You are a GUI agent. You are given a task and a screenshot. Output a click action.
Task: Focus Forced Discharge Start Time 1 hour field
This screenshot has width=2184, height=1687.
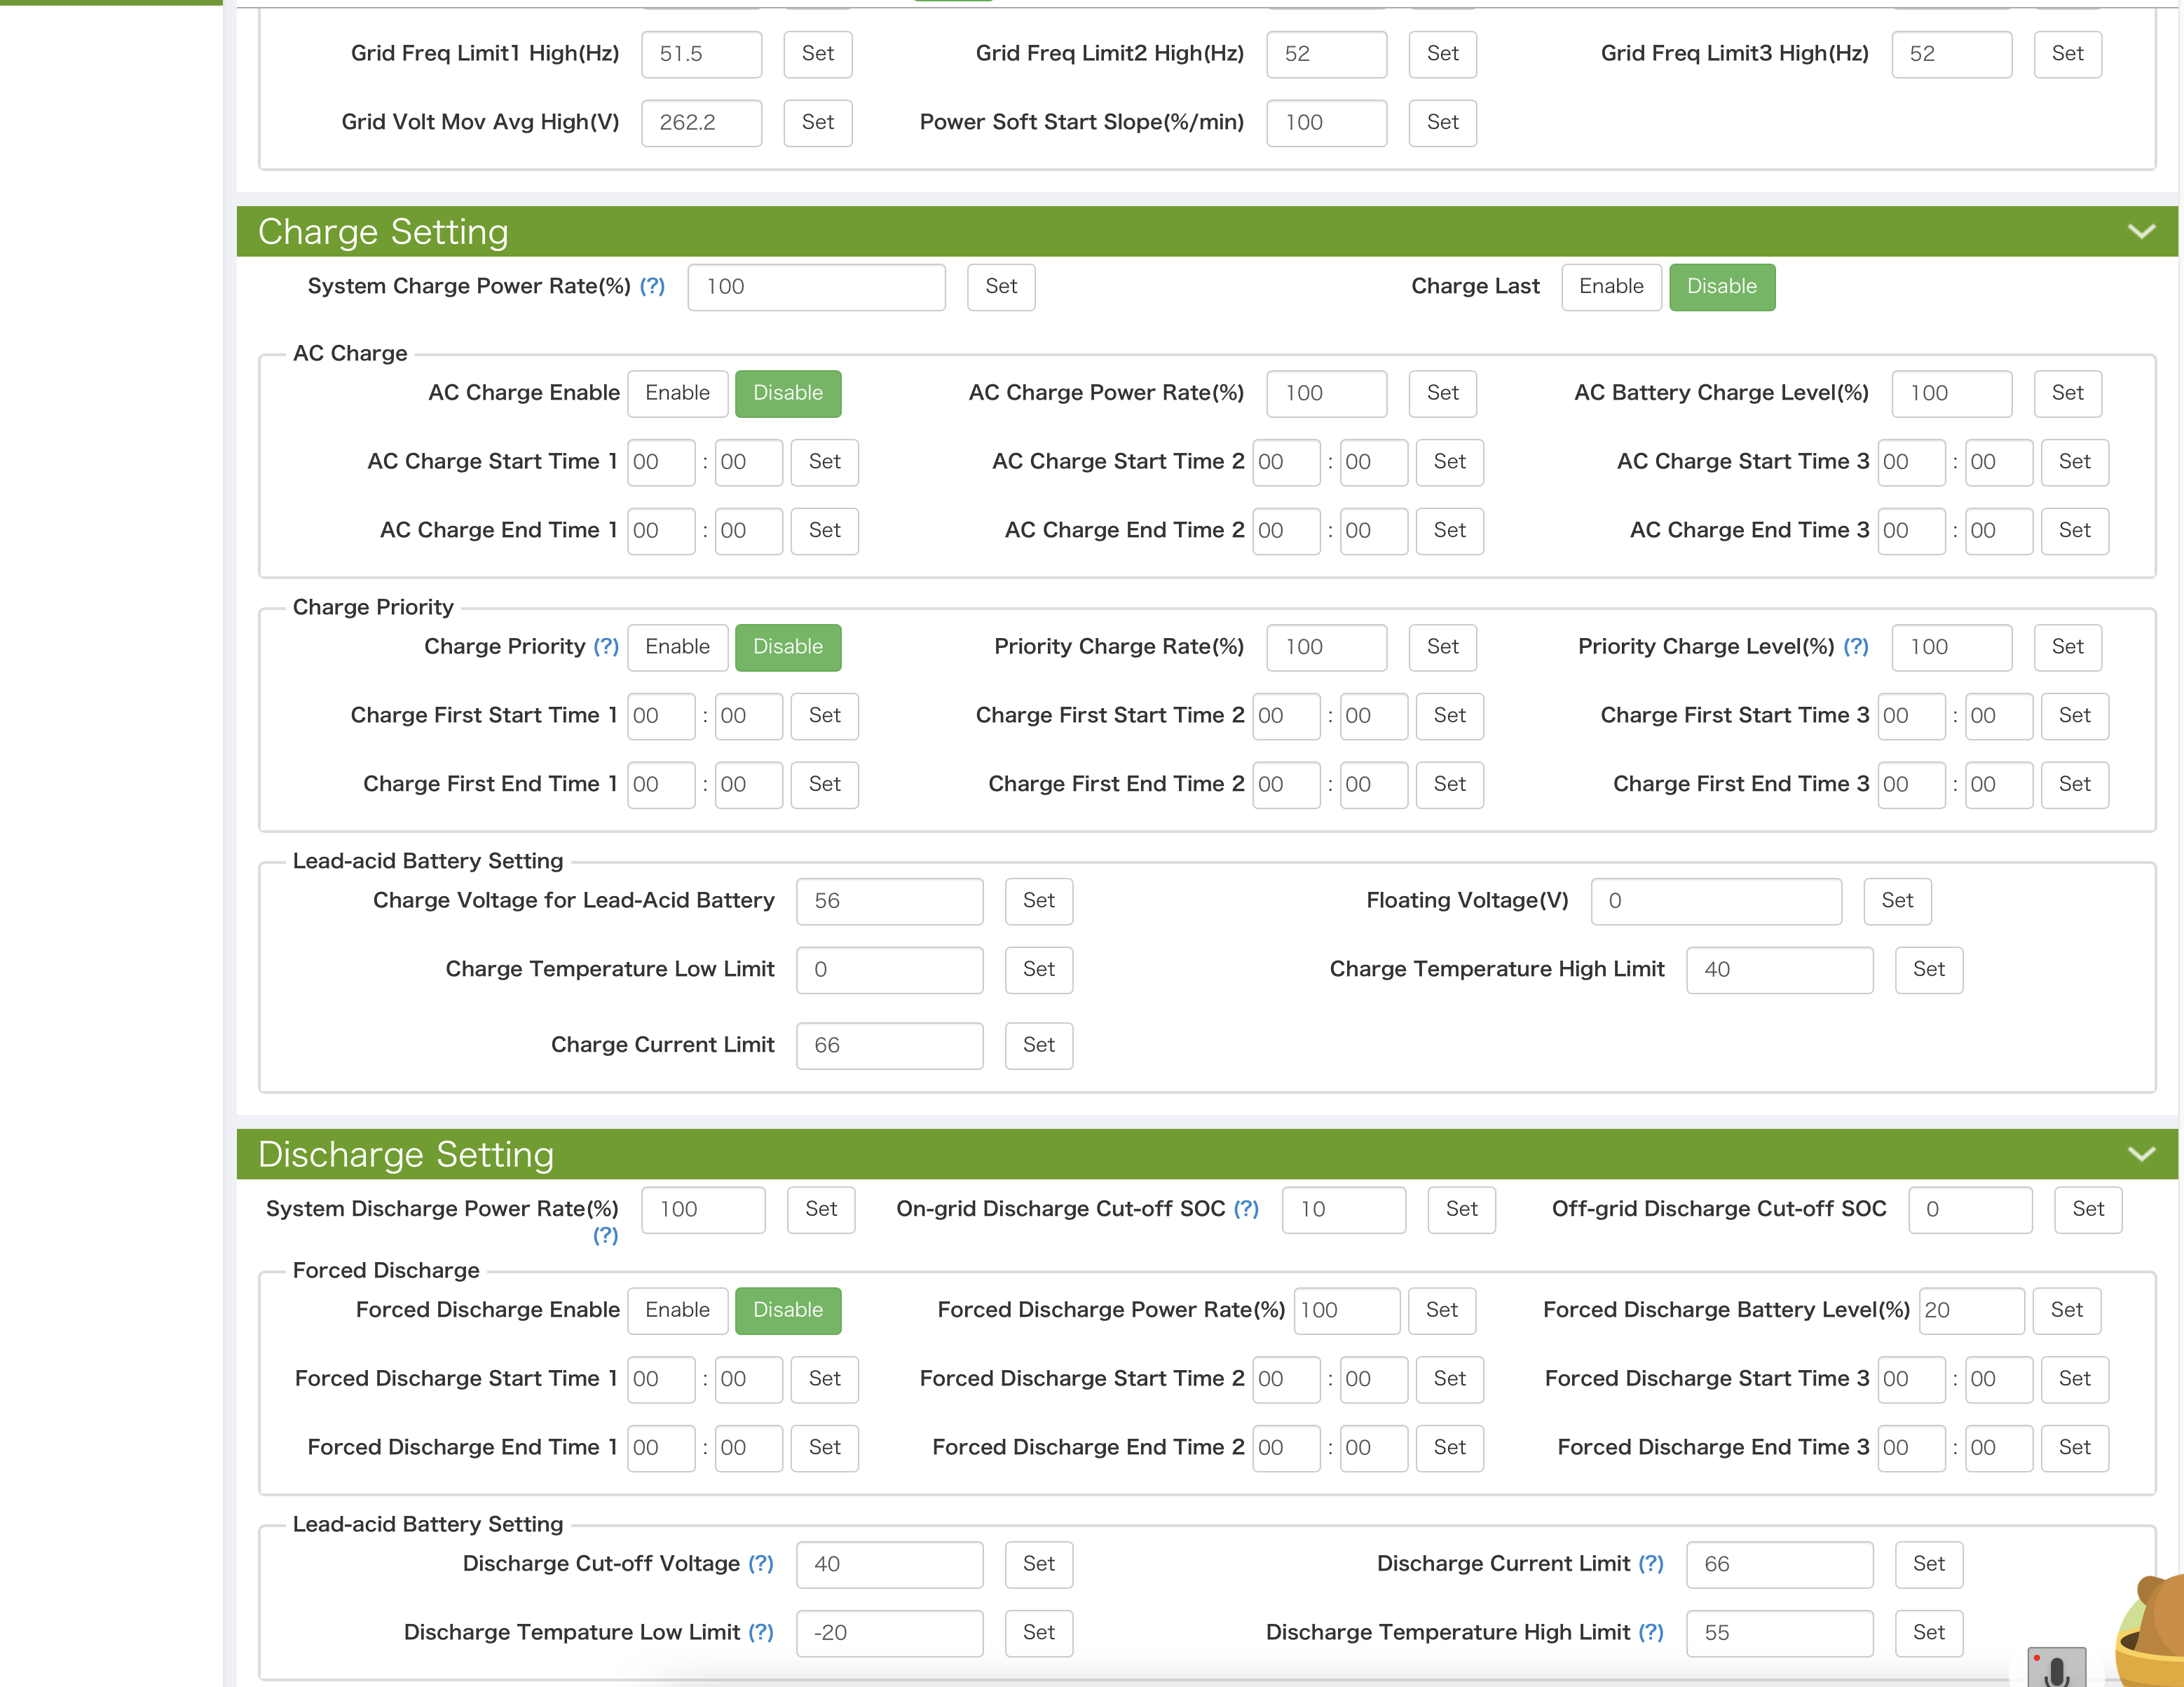pyautogui.click(x=661, y=1380)
